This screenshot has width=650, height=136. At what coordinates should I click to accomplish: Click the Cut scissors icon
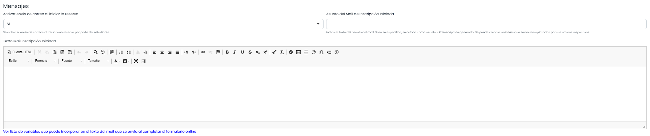(x=39, y=52)
